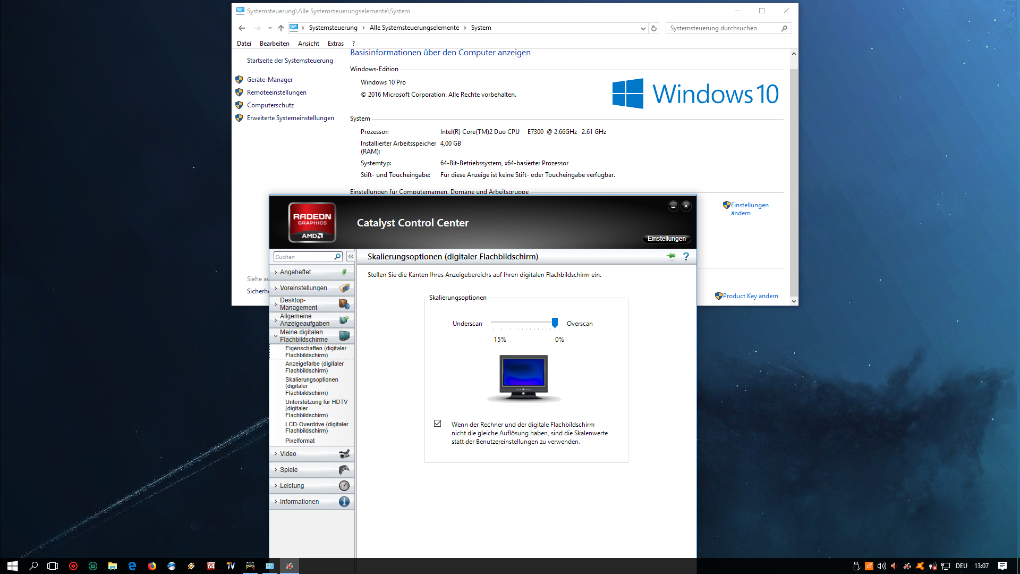Expand Desktop-Management section
The height and width of the screenshot is (574, 1020).
tap(276, 304)
